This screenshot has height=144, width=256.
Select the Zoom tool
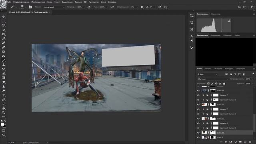pyautogui.click(x=4, y=112)
